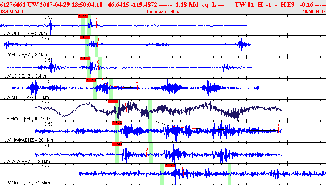
Task: Select station label 'UW LOC EHZ -- 9.4km'
Action: [x=25, y=76]
